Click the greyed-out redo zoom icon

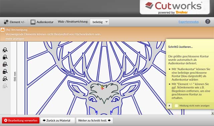(x=5, y=86)
